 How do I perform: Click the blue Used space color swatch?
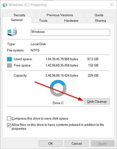tap(10, 59)
